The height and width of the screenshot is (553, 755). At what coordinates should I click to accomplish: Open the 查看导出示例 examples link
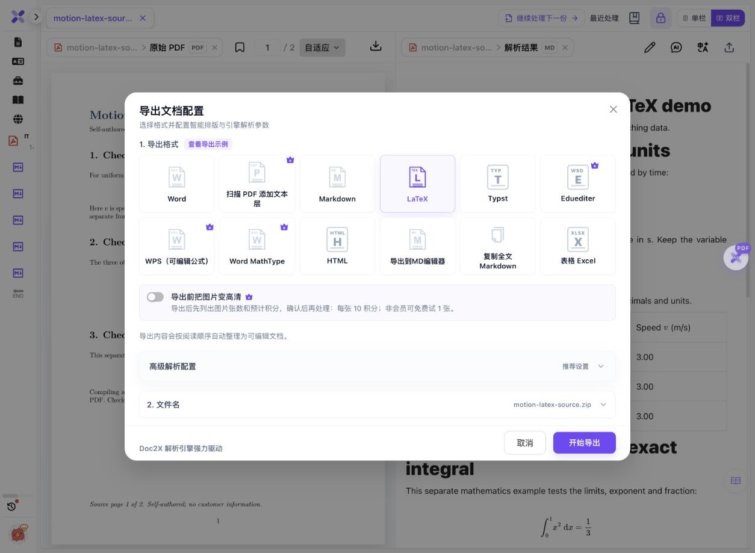click(x=208, y=144)
